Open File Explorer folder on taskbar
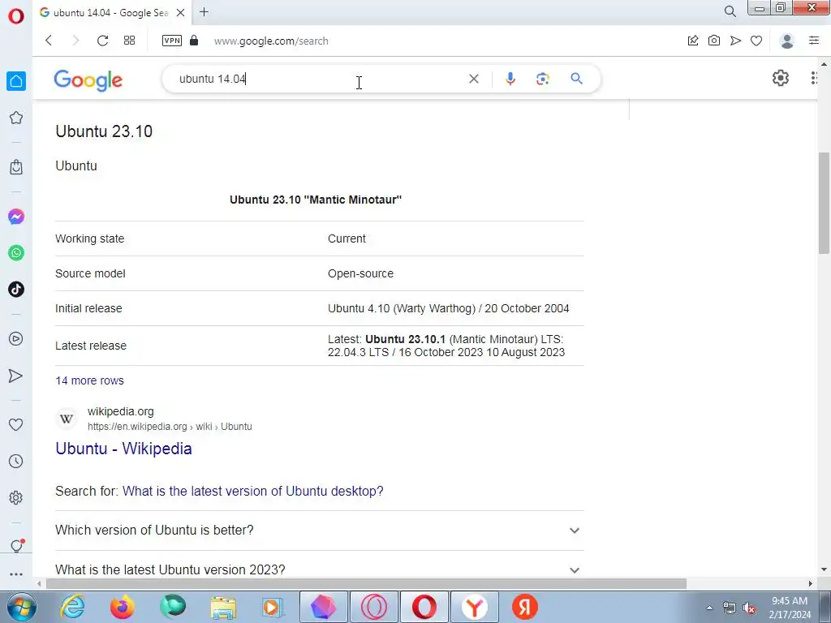This screenshot has height=623, width=831. pos(224,607)
